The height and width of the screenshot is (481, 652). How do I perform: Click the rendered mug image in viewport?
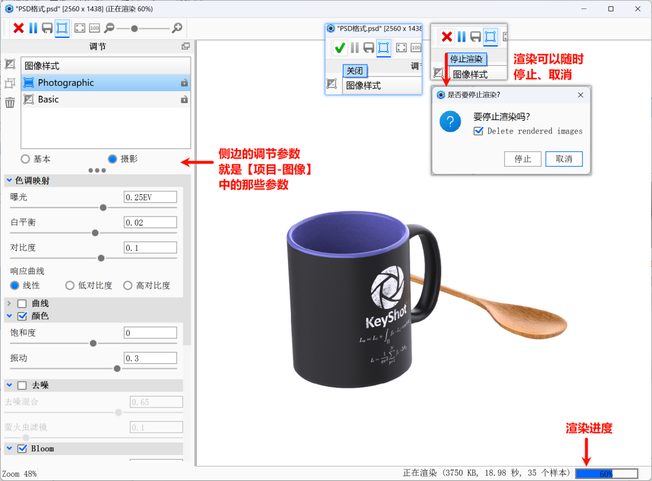(x=363, y=299)
